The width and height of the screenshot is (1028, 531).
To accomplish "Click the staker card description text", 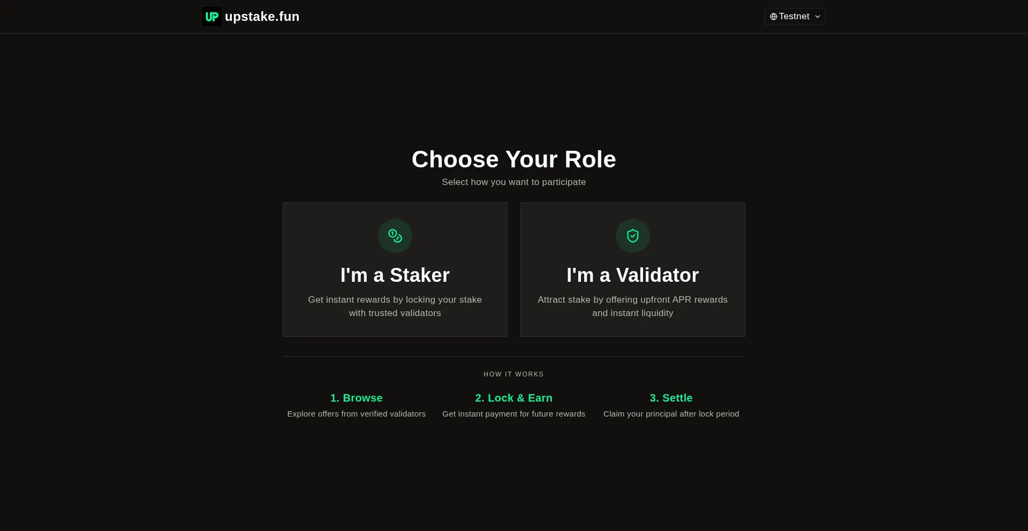I will tap(395, 306).
